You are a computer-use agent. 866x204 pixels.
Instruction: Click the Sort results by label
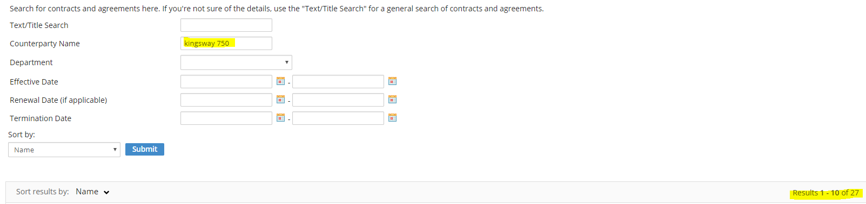click(43, 192)
